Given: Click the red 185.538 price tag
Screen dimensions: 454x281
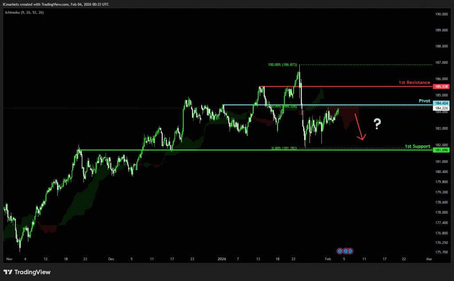Looking at the screenshot, I should tap(442, 87).
